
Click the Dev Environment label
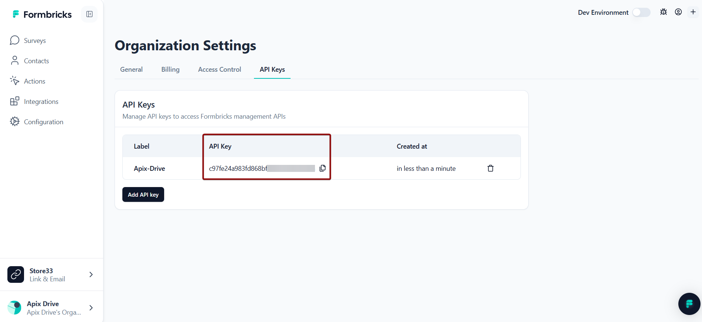point(603,13)
